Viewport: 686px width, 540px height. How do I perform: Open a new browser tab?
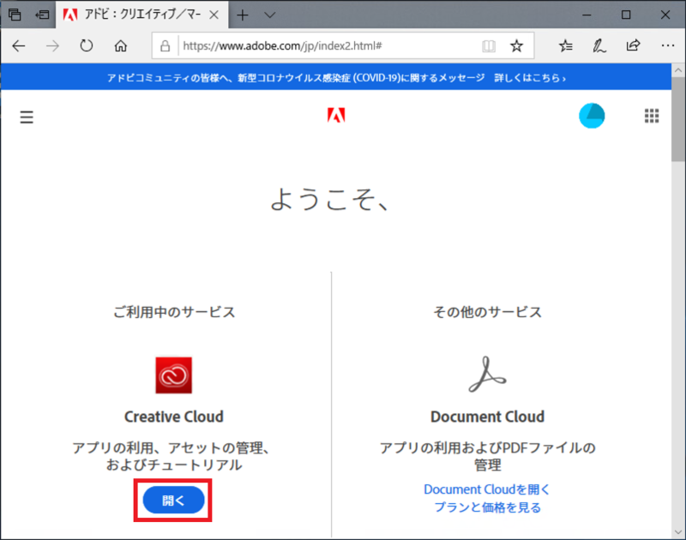point(243,15)
